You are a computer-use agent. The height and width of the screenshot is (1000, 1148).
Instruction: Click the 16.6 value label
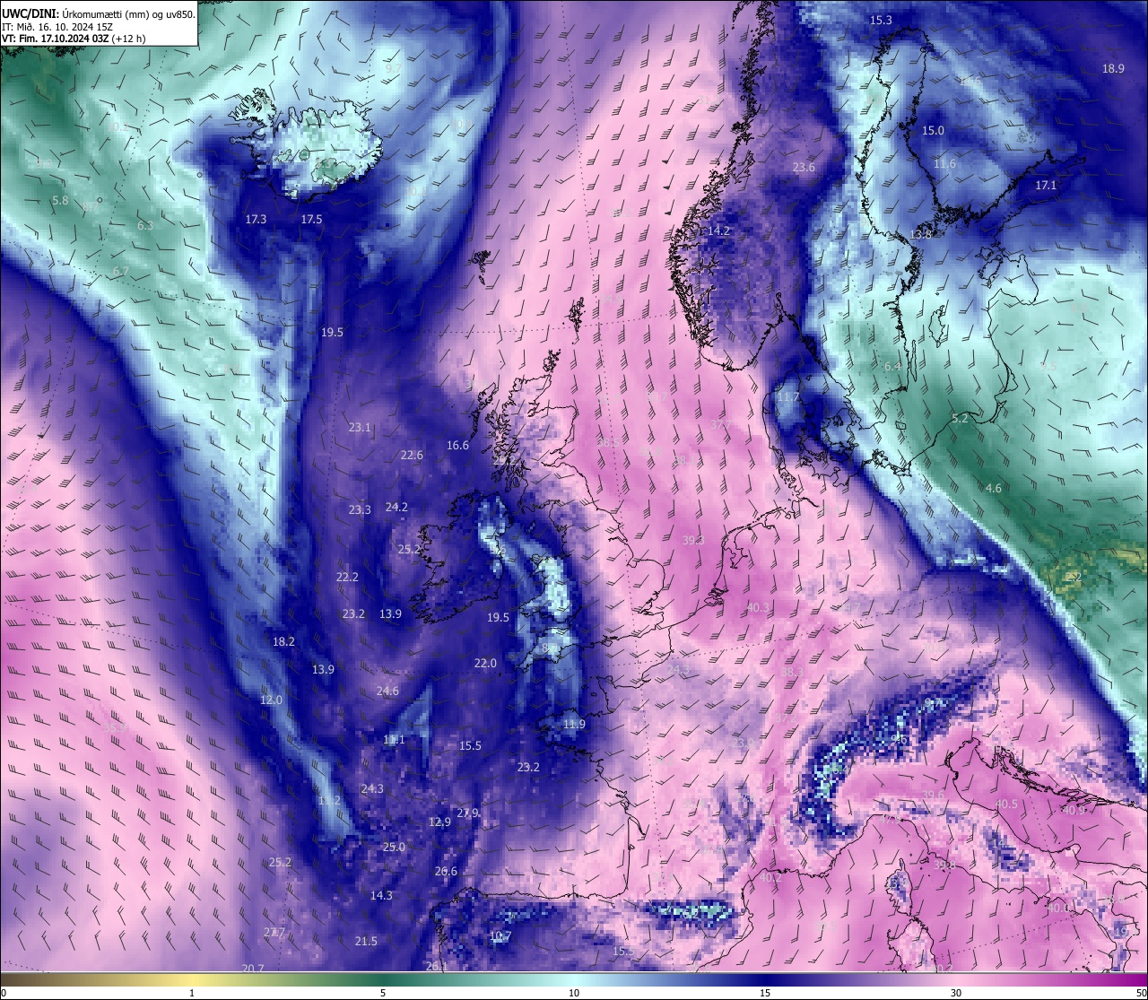click(457, 445)
